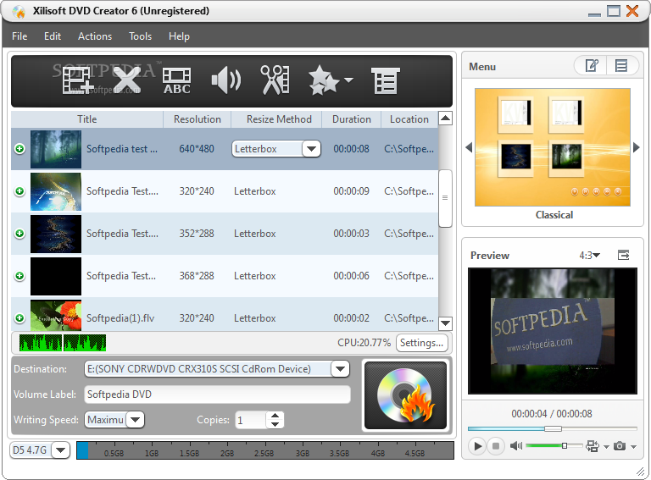The height and width of the screenshot is (480, 651).
Task: Show the next menu template arrow
Action: coord(636,147)
